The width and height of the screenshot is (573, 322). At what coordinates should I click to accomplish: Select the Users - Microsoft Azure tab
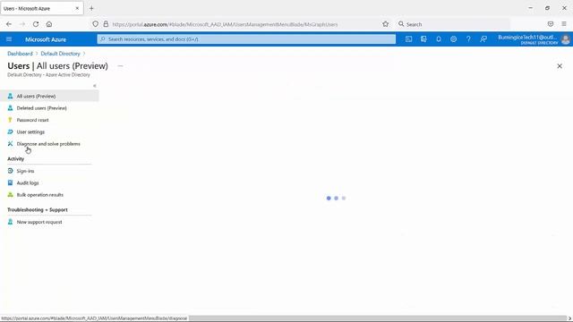pyautogui.click(x=42, y=8)
